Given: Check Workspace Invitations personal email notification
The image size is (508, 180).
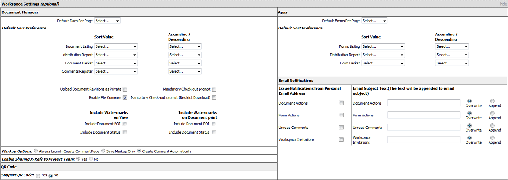Looking at the screenshot, I should [341, 139].
